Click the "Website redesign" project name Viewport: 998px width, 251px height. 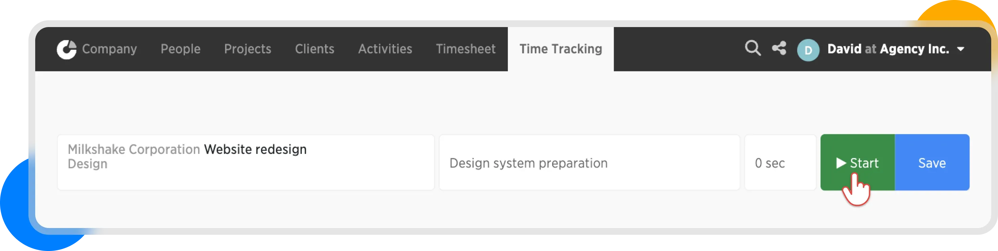tap(255, 150)
